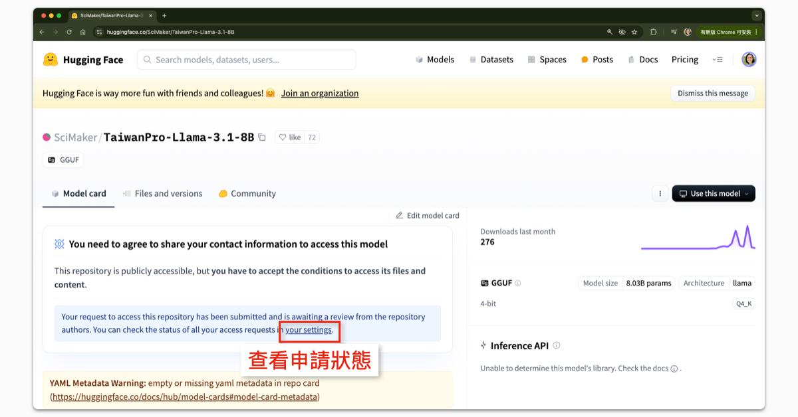Click the downloads last month chart
The image size is (798, 417).
pyautogui.click(x=698, y=238)
